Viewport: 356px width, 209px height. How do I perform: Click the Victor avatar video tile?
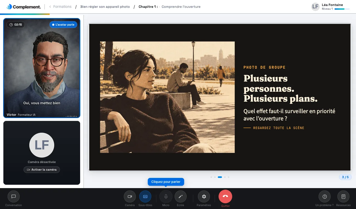(x=42, y=68)
